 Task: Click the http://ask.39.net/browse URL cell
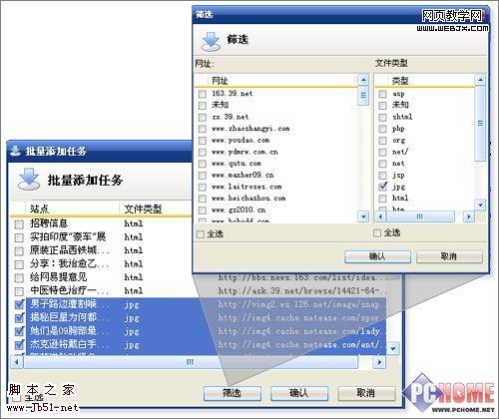coord(302,291)
